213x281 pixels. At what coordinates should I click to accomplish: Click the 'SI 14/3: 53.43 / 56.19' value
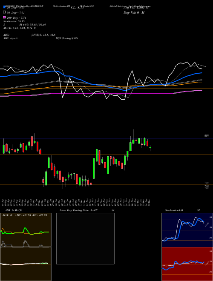[33, 25]
